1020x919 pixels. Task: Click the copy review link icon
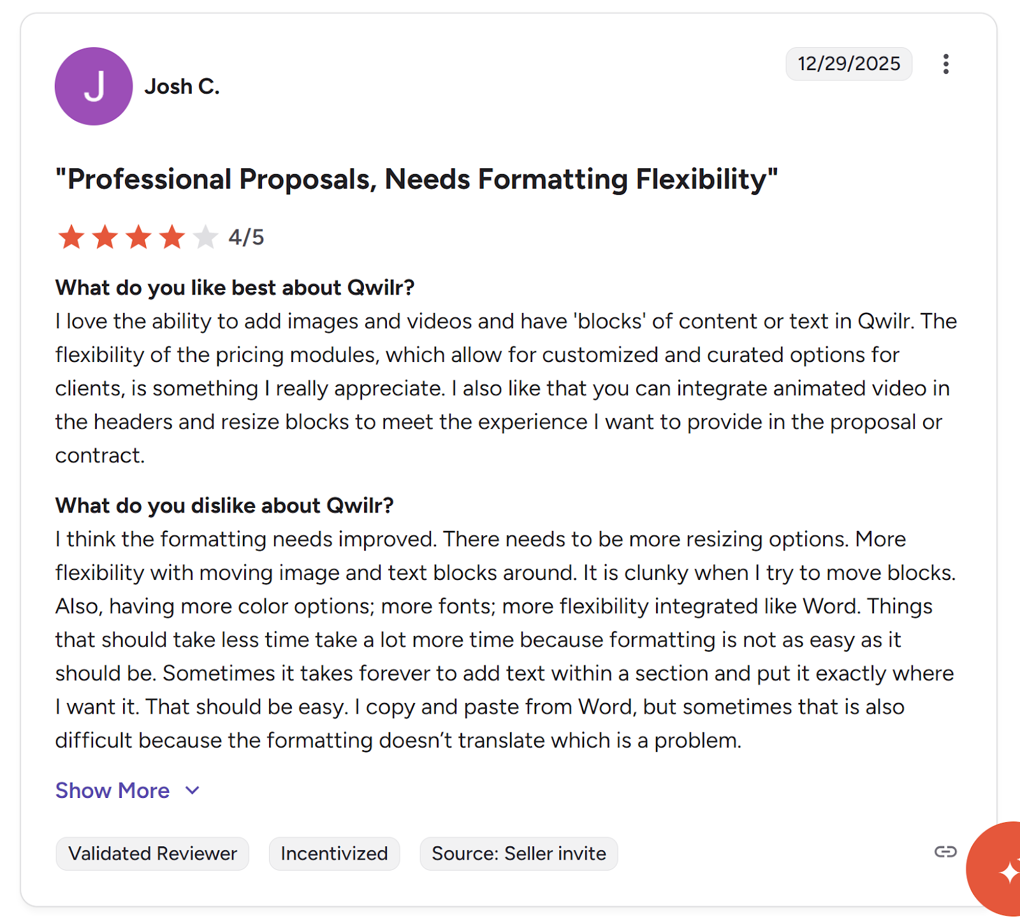[945, 851]
